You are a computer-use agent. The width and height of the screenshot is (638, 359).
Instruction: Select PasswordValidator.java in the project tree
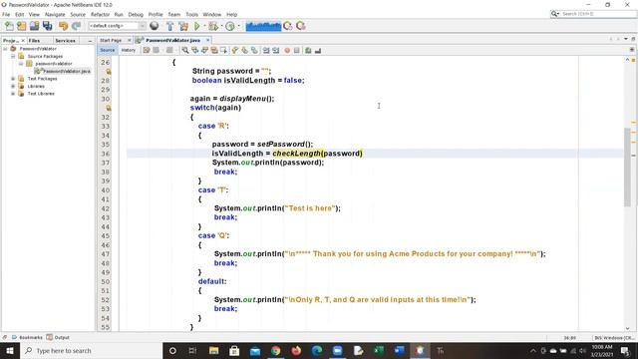[x=63, y=71]
